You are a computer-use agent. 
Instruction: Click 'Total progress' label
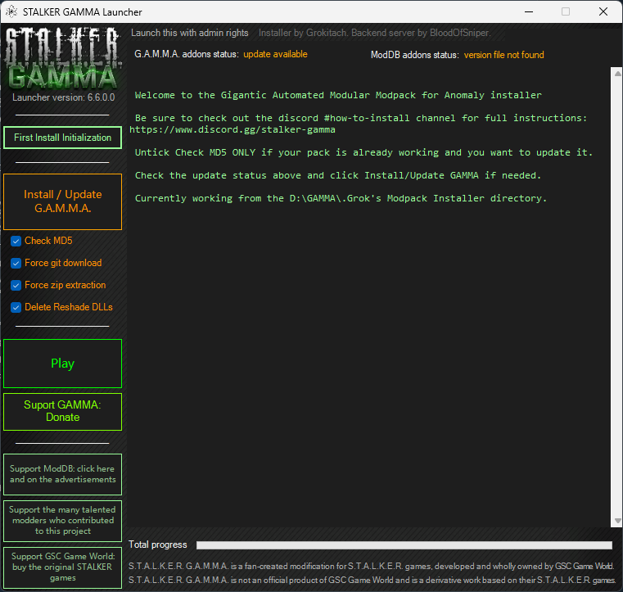[x=158, y=545]
